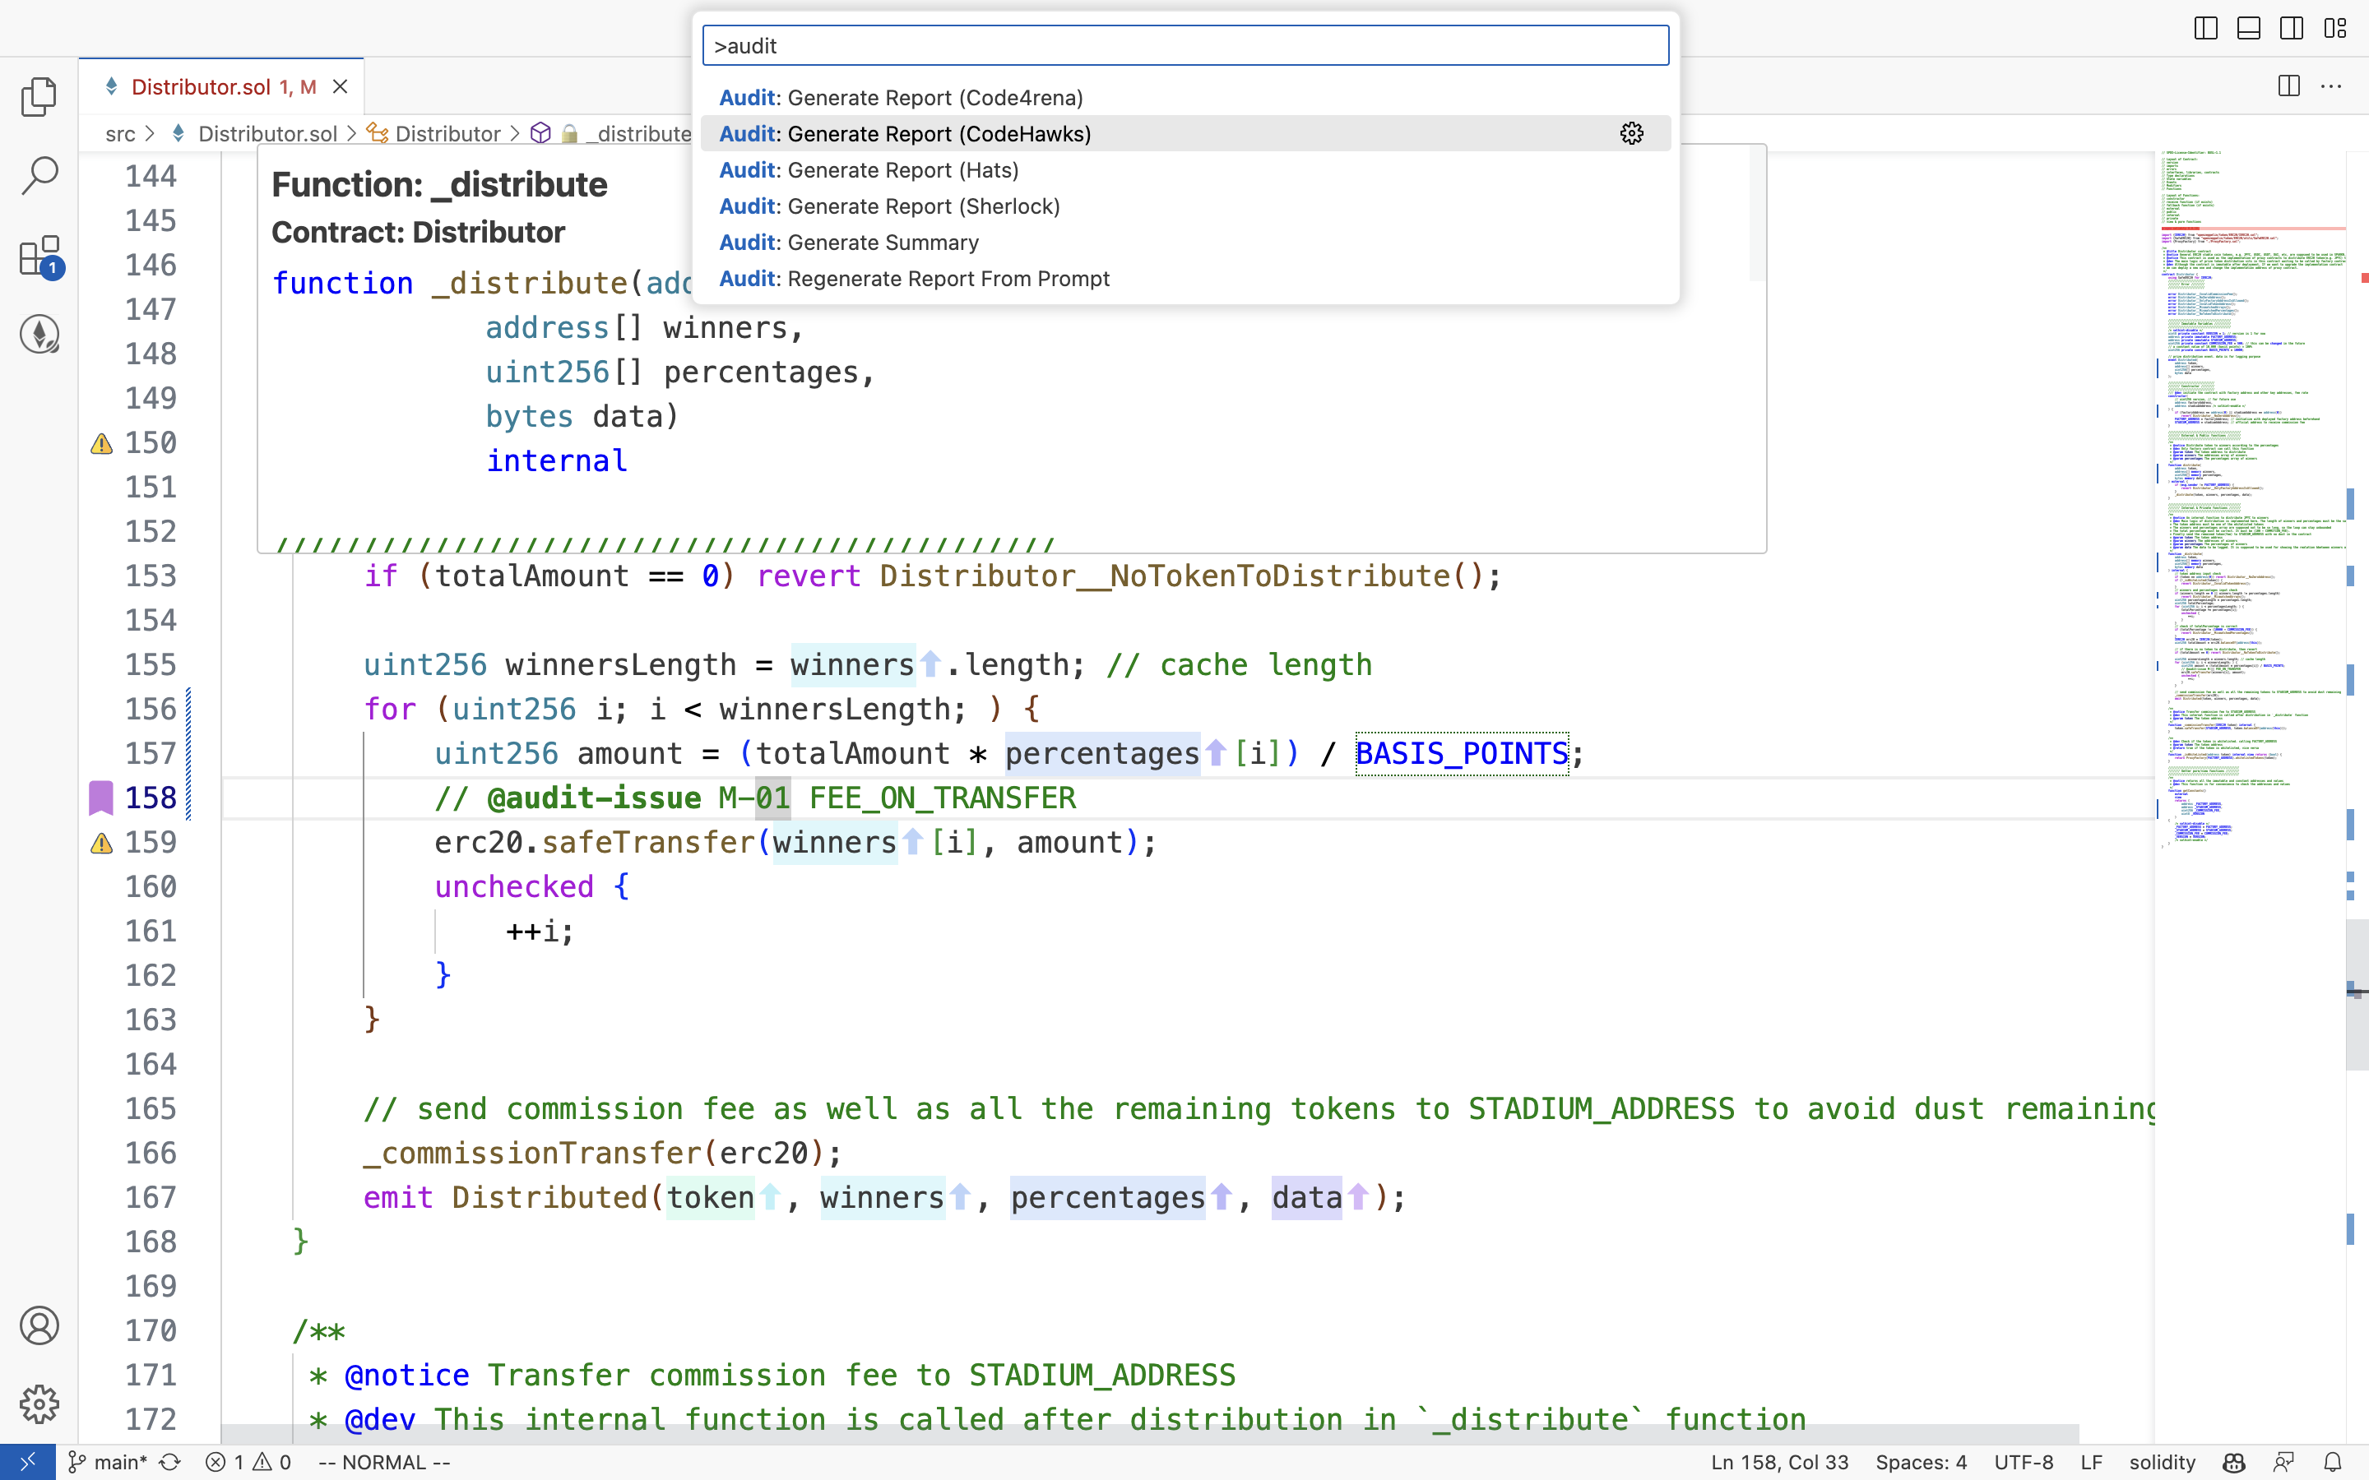Toggle warning indicator on line 159
This screenshot has width=2369, height=1480.
tap(102, 840)
